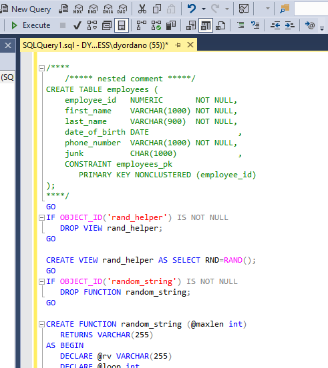Click the MDX query icon

[x=78, y=9]
